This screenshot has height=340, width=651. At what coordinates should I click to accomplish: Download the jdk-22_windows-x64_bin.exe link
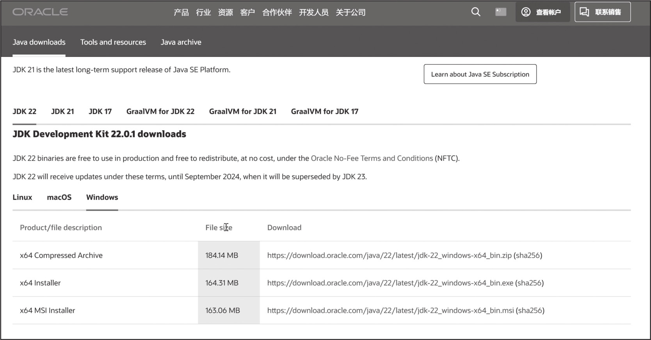click(390, 283)
